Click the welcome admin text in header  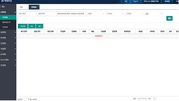(151, 1)
